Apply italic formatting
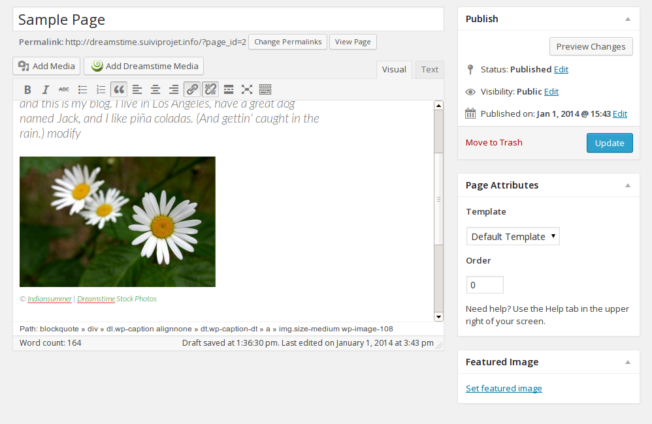 (46, 89)
